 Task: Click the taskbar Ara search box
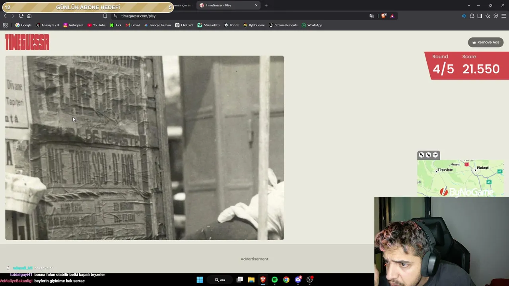pyautogui.click(x=220, y=280)
